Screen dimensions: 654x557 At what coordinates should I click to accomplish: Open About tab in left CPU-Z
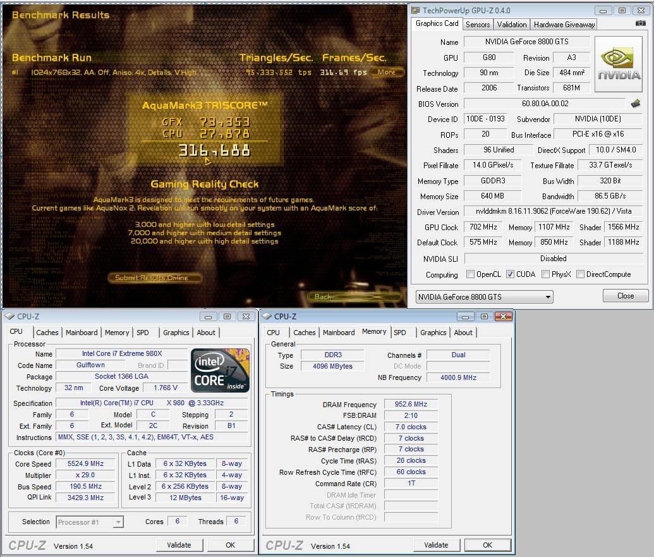(206, 333)
